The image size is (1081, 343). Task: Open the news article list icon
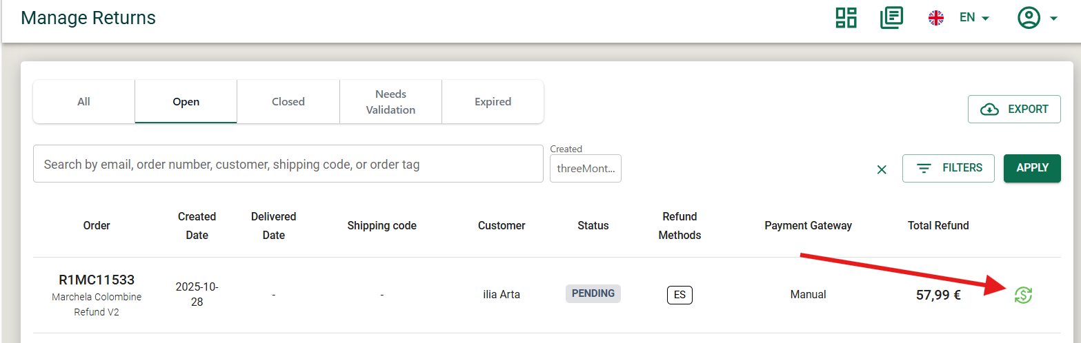pos(891,18)
